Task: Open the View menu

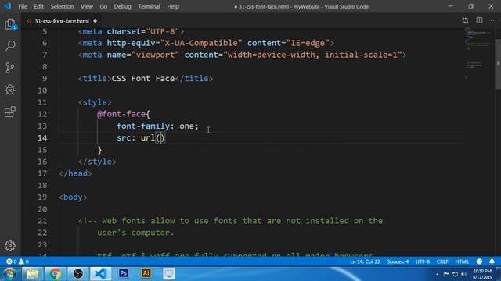Action: 87,6
